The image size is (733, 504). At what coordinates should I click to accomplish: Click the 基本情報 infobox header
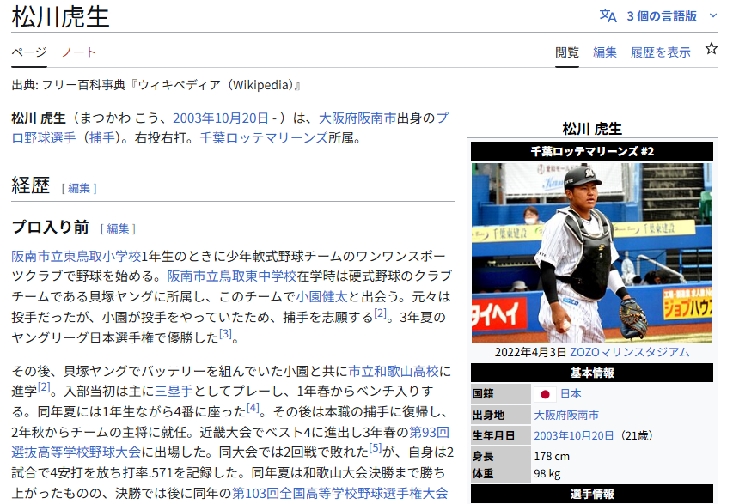click(x=592, y=373)
